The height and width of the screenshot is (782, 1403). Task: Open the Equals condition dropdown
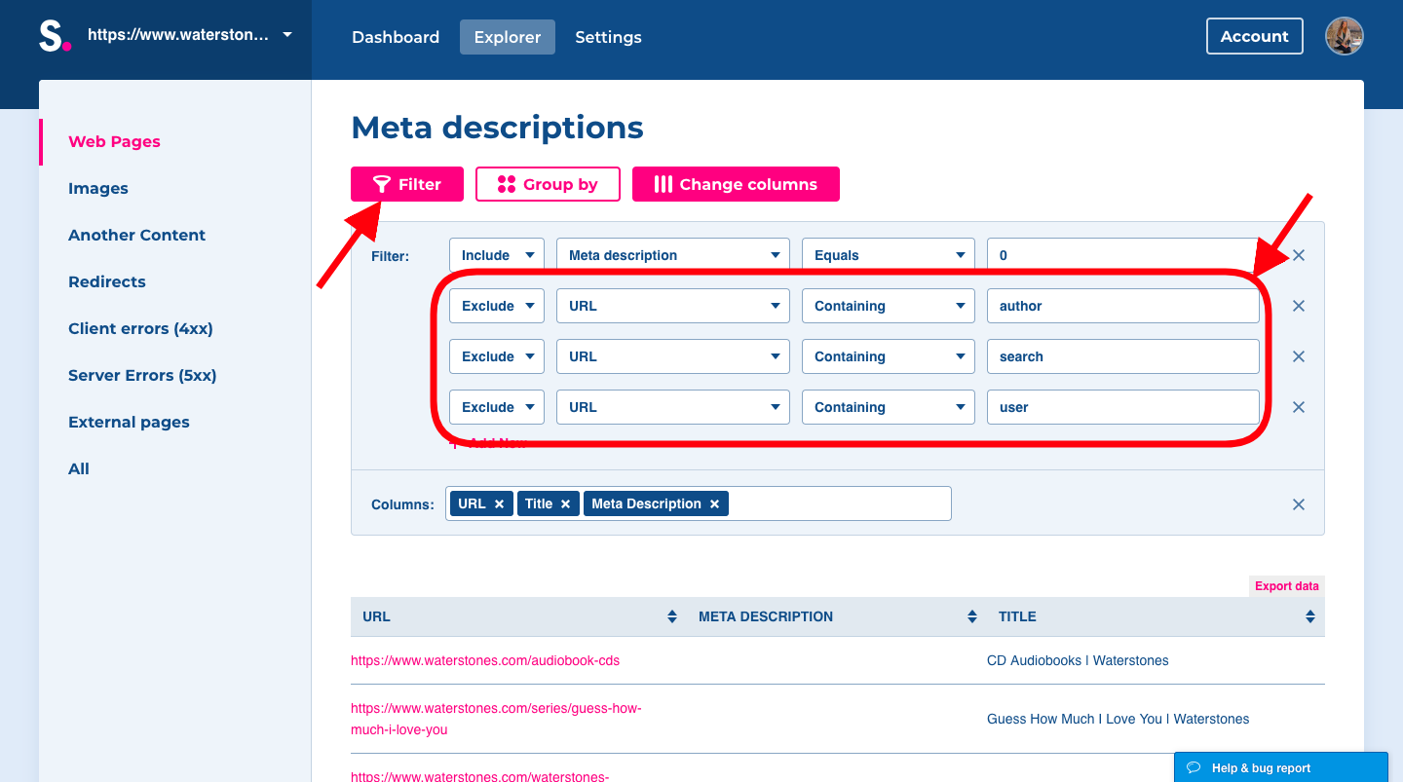coord(889,255)
